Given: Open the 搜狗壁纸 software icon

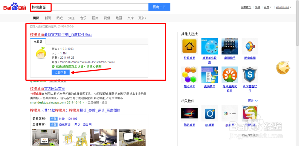Looking at the screenshot, I should 250,113.
